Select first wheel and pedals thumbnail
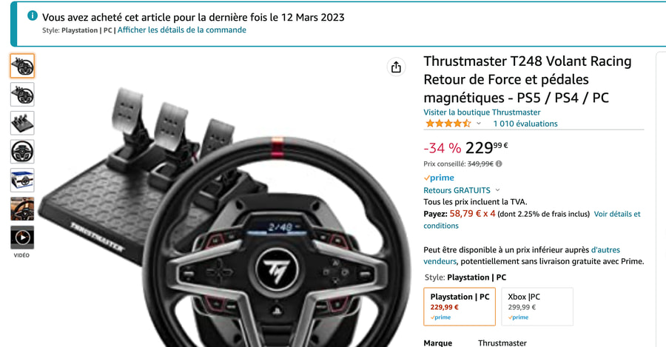Image resolution: width=666 pixels, height=347 pixels. [22, 66]
